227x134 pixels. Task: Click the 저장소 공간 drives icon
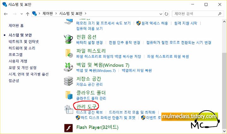[x=69, y=81]
